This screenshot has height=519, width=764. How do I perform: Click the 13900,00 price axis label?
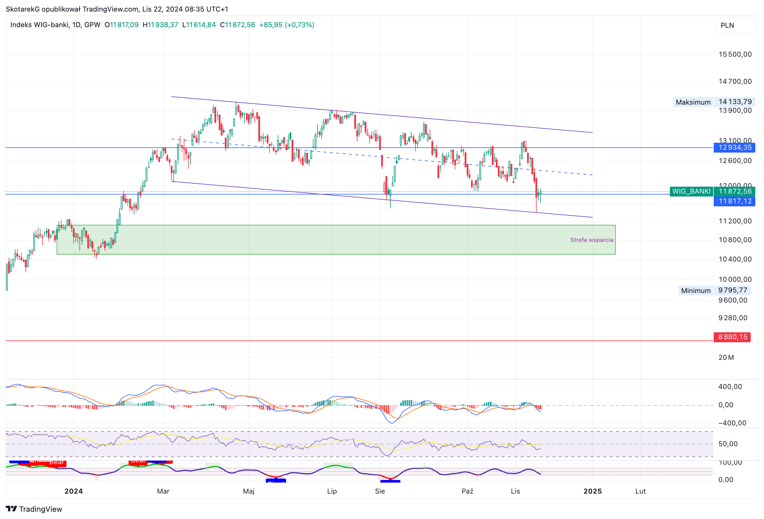pyautogui.click(x=735, y=111)
